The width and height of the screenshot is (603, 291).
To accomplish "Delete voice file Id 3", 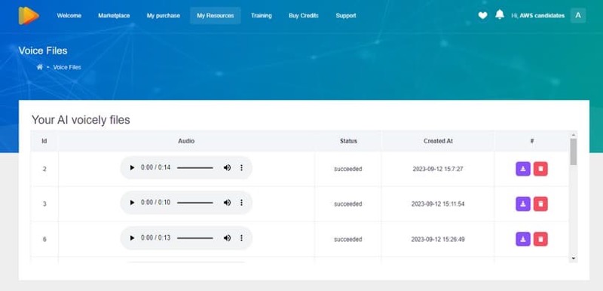I will click(540, 204).
